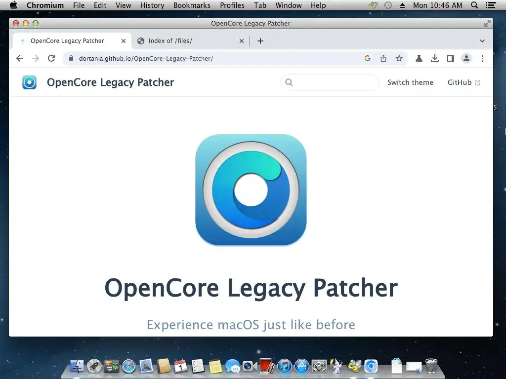Open FaceTime from the dock
506x379 pixels.
pos(250,367)
